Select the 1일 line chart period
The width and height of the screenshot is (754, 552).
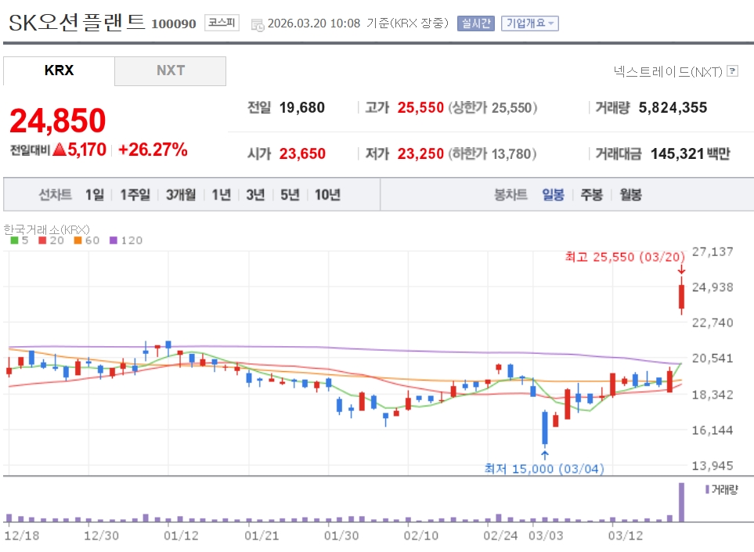point(95,195)
